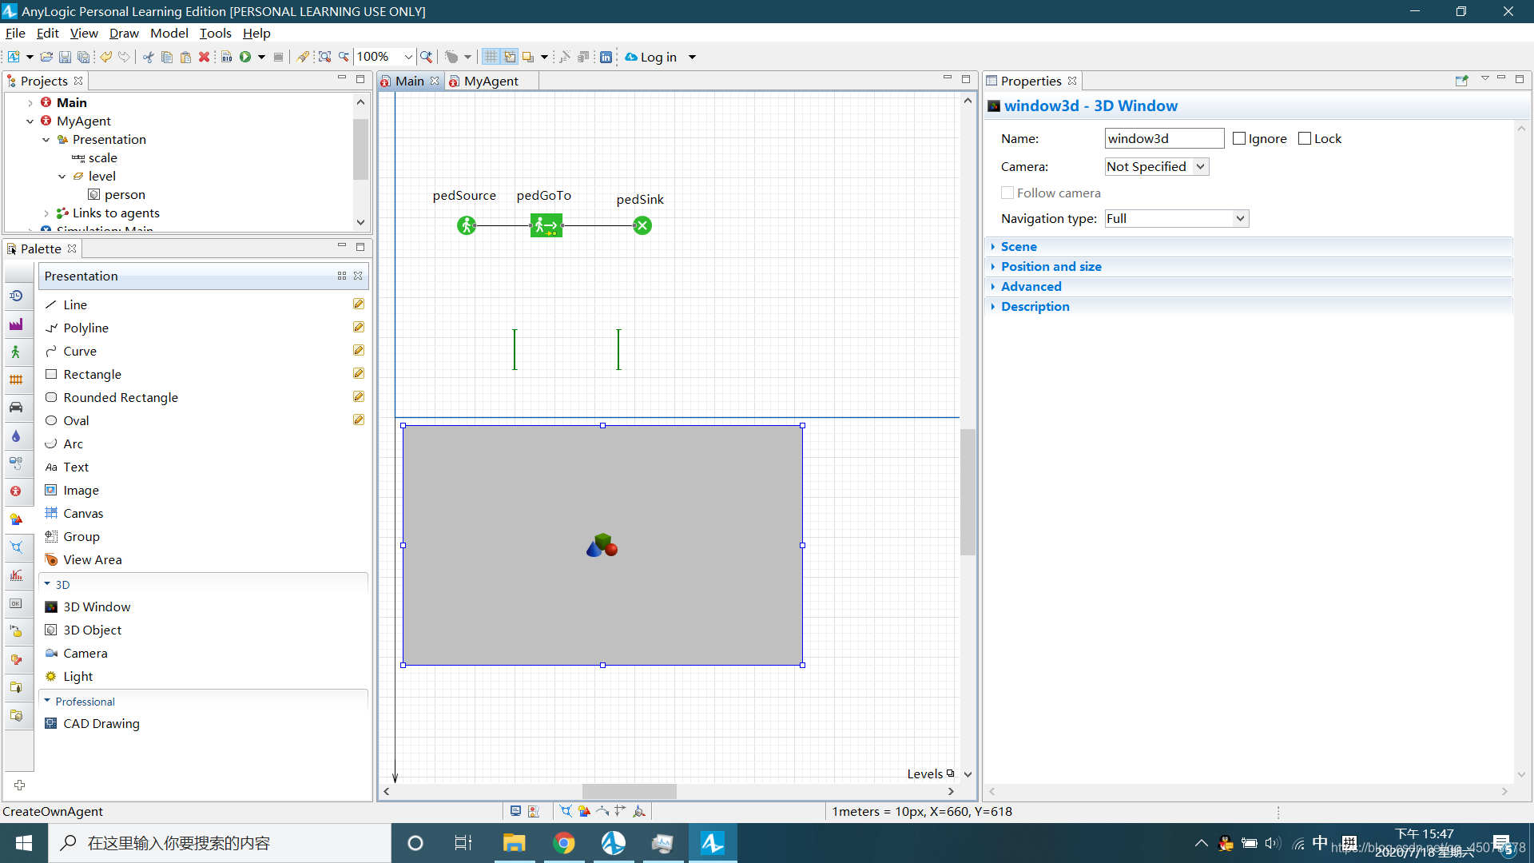The width and height of the screenshot is (1534, 863).
Task: Click the Log in button
Action: coord(658,57)
